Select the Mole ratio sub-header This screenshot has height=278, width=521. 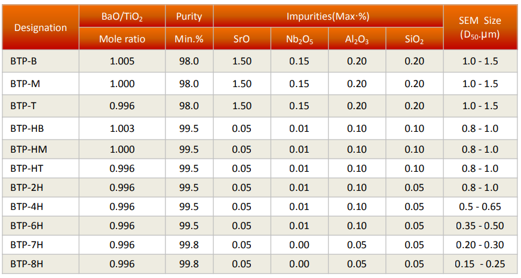coord(122,39)
